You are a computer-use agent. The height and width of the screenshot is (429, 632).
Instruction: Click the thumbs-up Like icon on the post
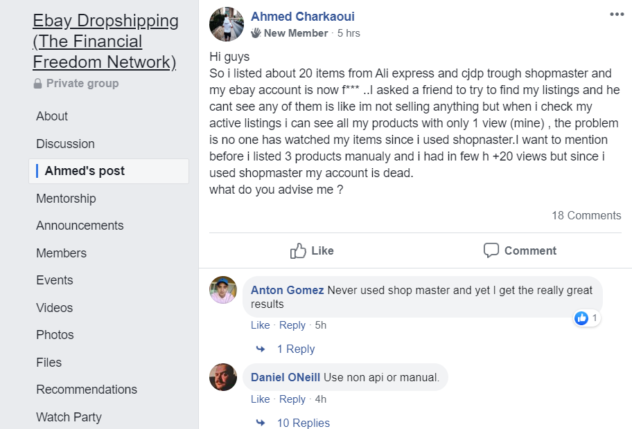(x=299, y=250)
